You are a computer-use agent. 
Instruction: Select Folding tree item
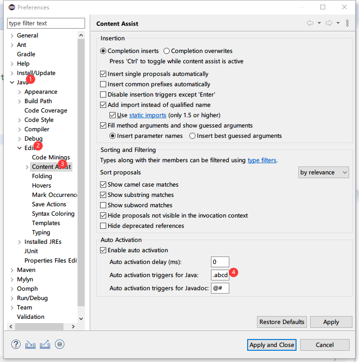coord(42,176)
